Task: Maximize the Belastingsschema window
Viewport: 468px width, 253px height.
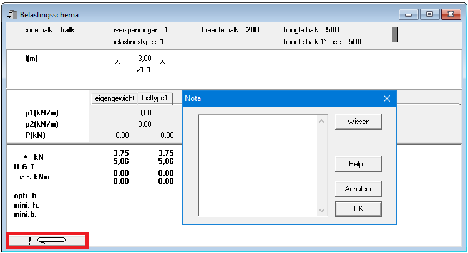Action: click(429, 14)
